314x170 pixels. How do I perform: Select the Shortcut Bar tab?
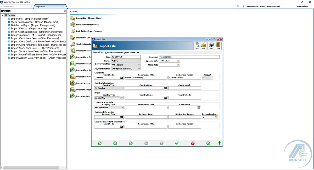(17, 7)
